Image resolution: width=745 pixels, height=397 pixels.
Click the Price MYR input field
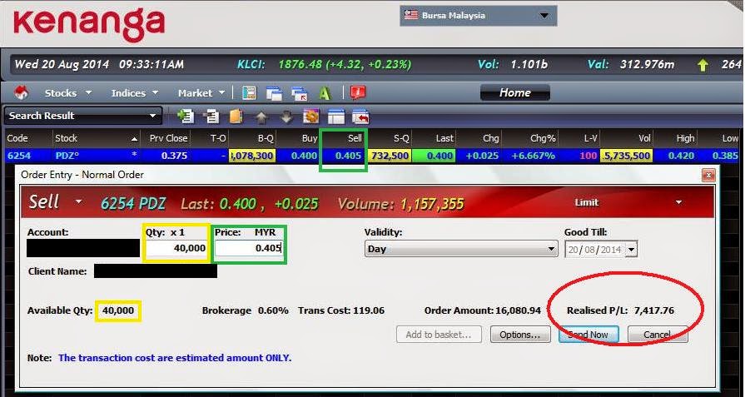tap(249, 248)
